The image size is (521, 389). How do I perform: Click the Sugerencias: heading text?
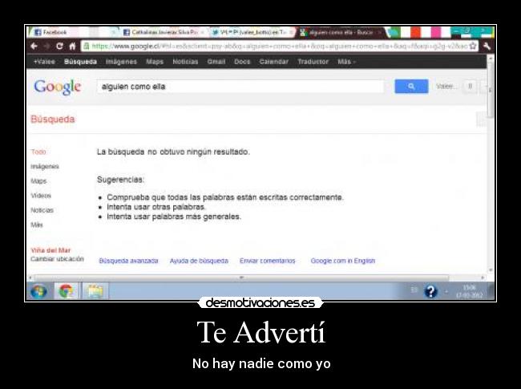click(x=120, y=180)
